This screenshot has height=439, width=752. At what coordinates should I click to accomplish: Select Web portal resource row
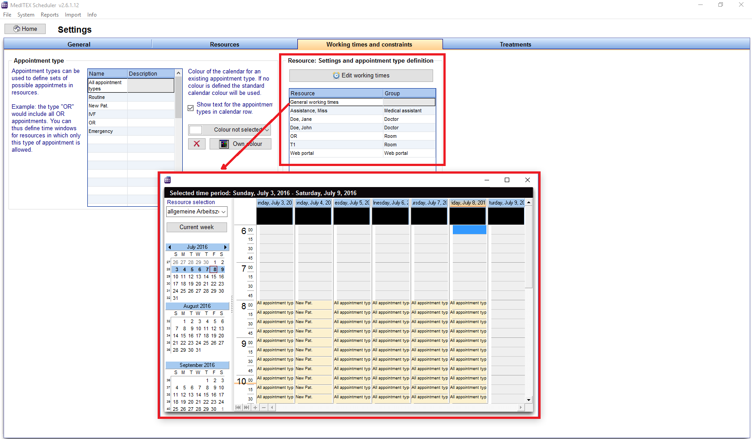pyautogui.click(x=362, y=153)
